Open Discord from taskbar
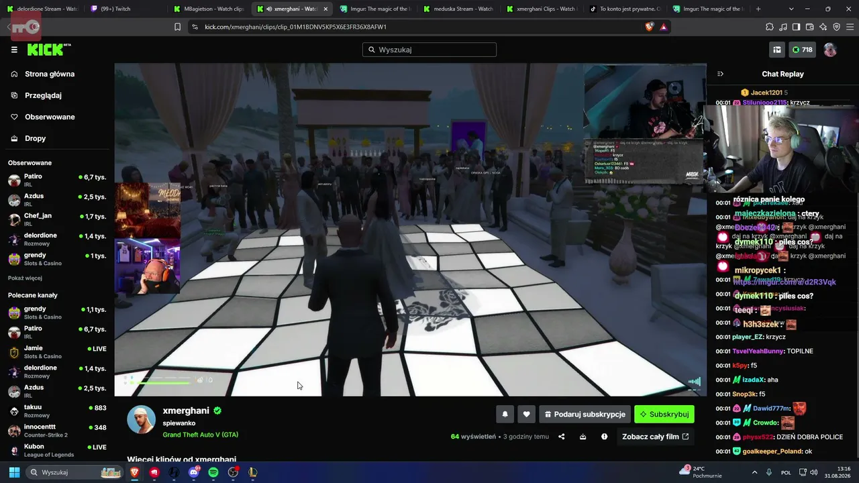Screen dimensions: 859x483 coord(194,472)
